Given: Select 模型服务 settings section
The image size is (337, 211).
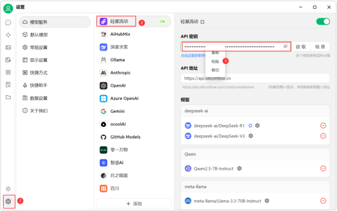Looking at the screenshot, I should click(55, 22).
